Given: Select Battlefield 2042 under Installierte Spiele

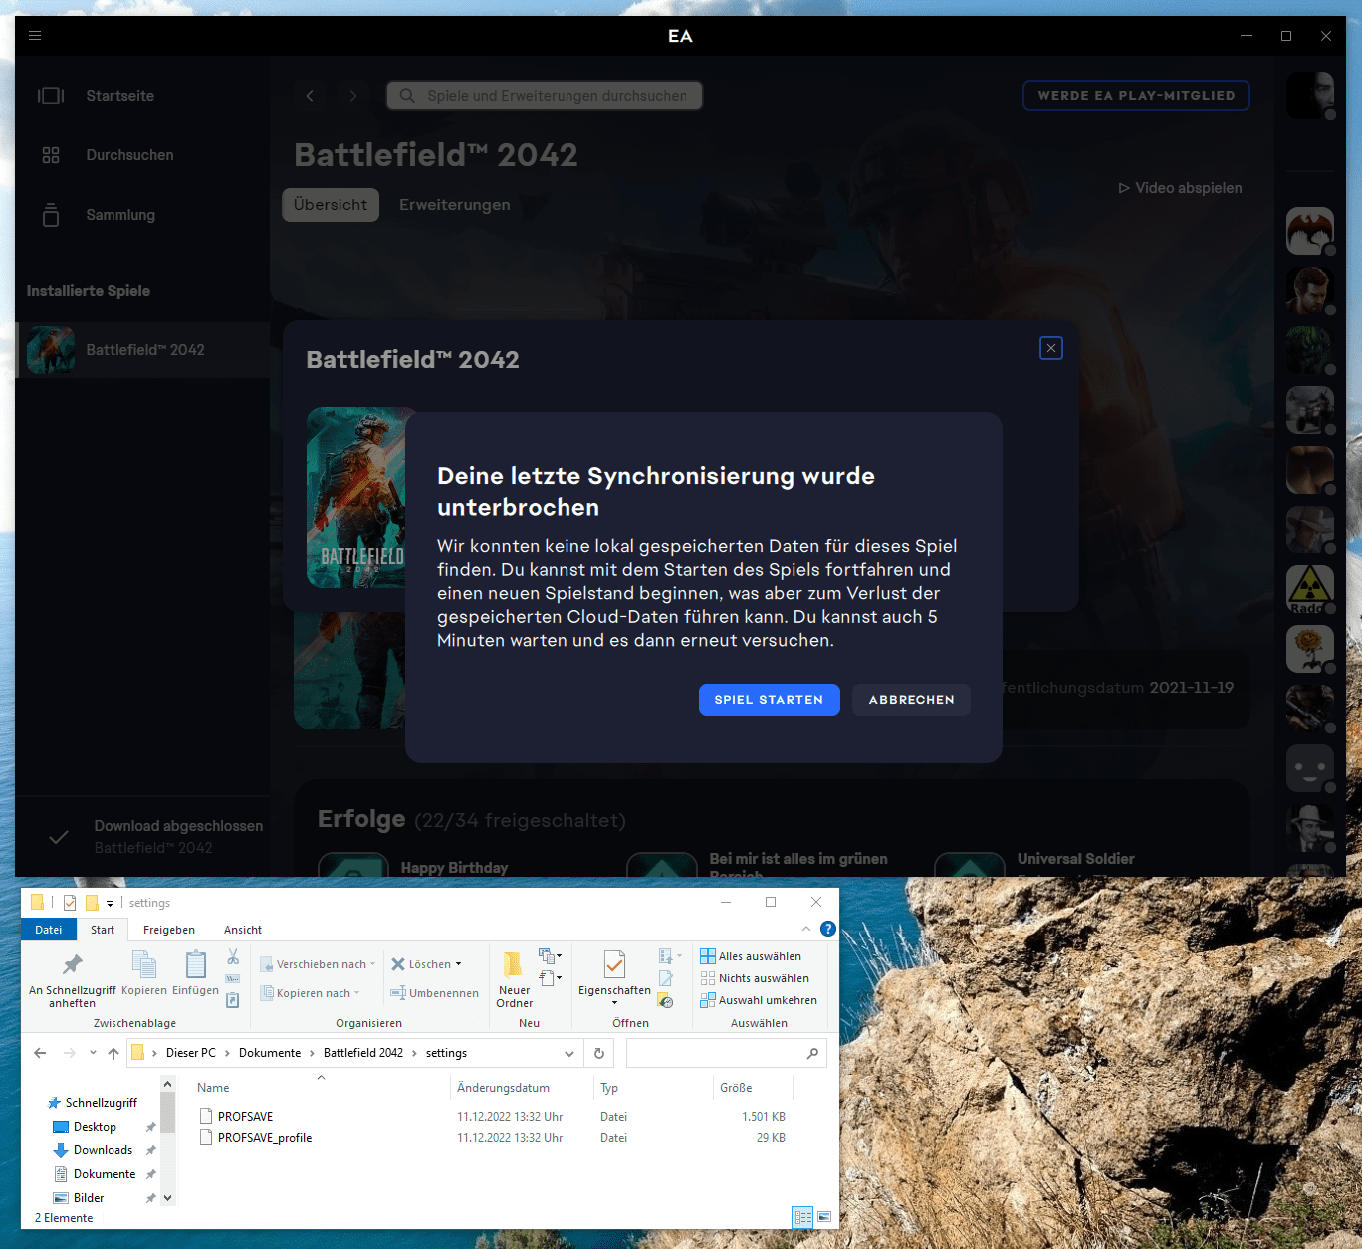Looking at the screenshot, I should [x=142, y=350].
